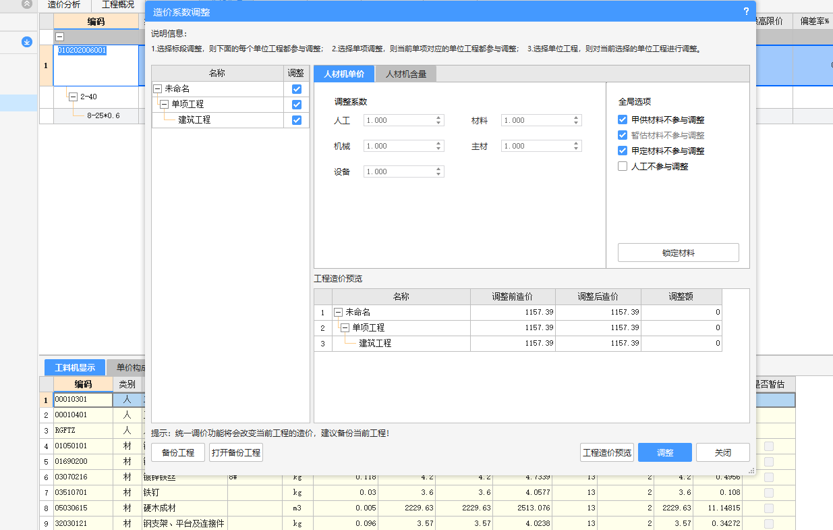Uncheck 甲供材料不参与调整 option
Screen dimensions: 833x530
623,120
